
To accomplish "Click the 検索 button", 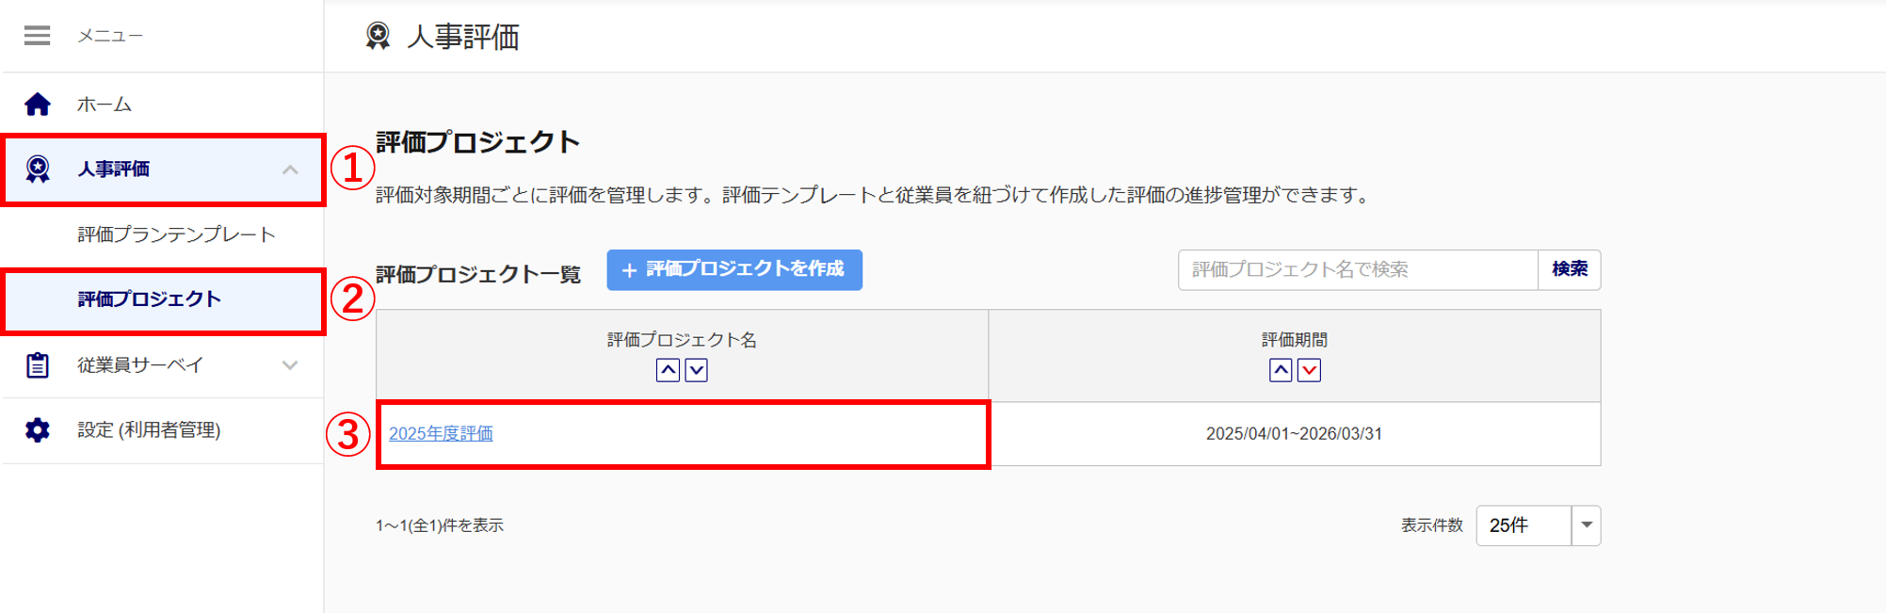I will coord(1570,269).
